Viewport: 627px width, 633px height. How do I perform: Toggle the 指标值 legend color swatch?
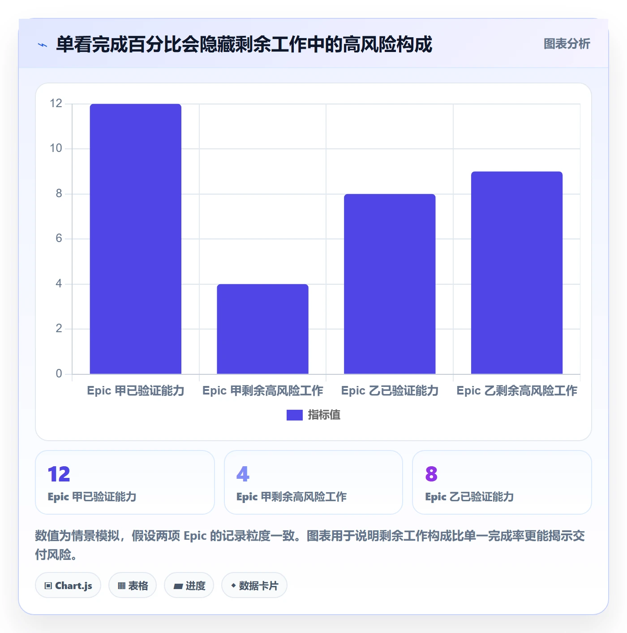pyautogui.click(x=294, y=415)
